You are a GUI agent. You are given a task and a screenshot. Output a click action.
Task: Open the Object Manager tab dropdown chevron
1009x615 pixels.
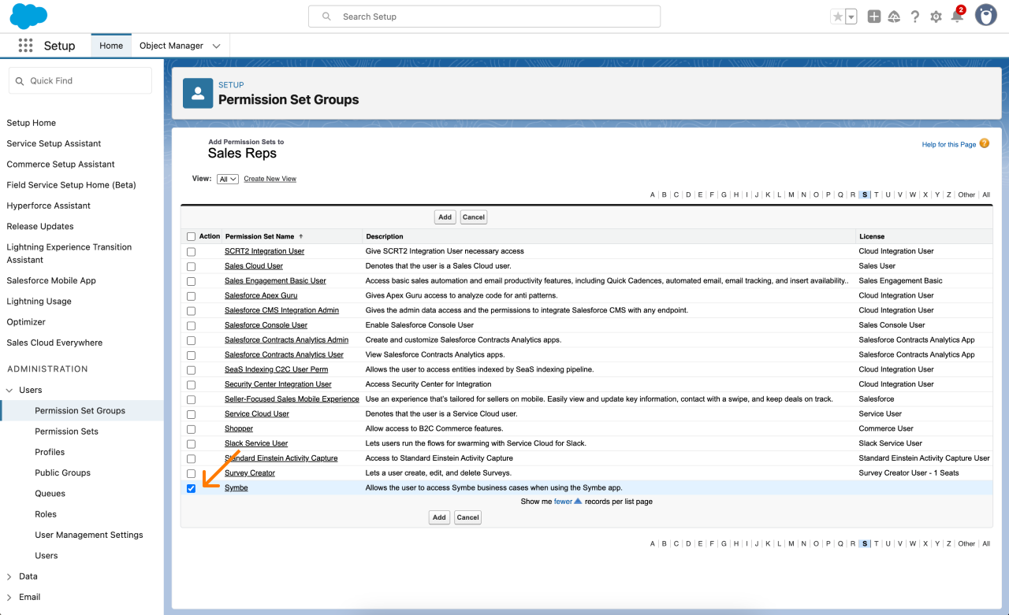(217, 46)
